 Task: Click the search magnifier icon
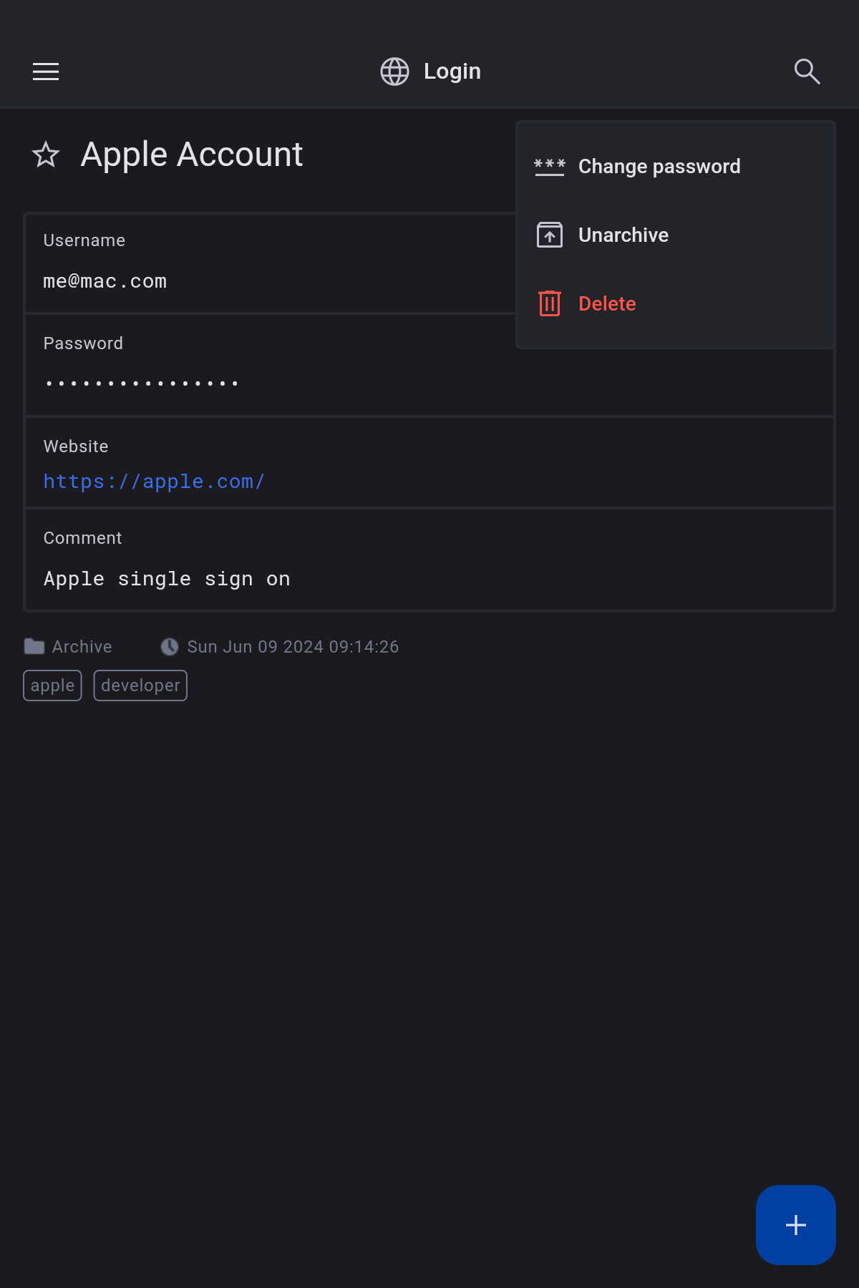pyautogui.click(x=807, y=72)
